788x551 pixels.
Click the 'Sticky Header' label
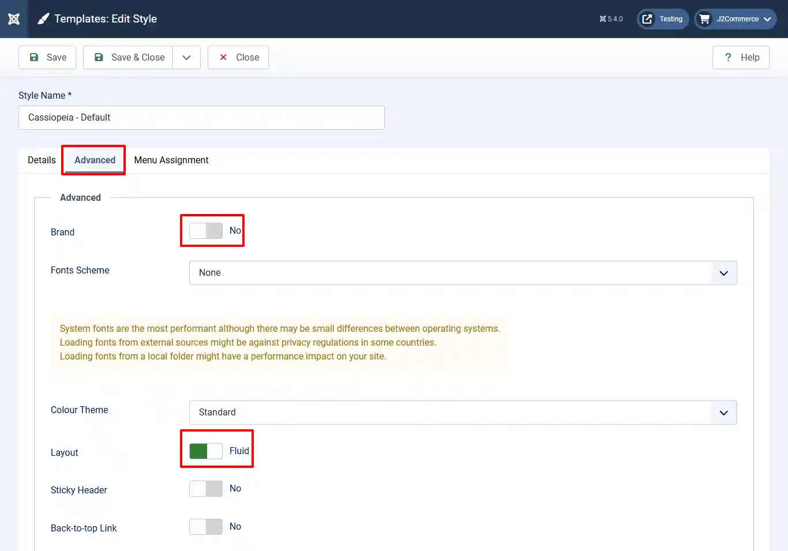[78, 490]
